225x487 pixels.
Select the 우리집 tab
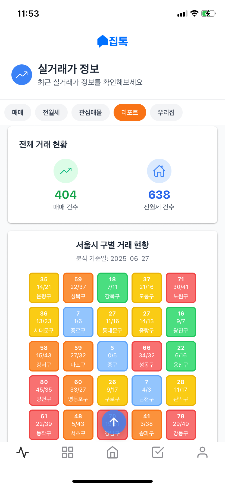click(166, 112)
